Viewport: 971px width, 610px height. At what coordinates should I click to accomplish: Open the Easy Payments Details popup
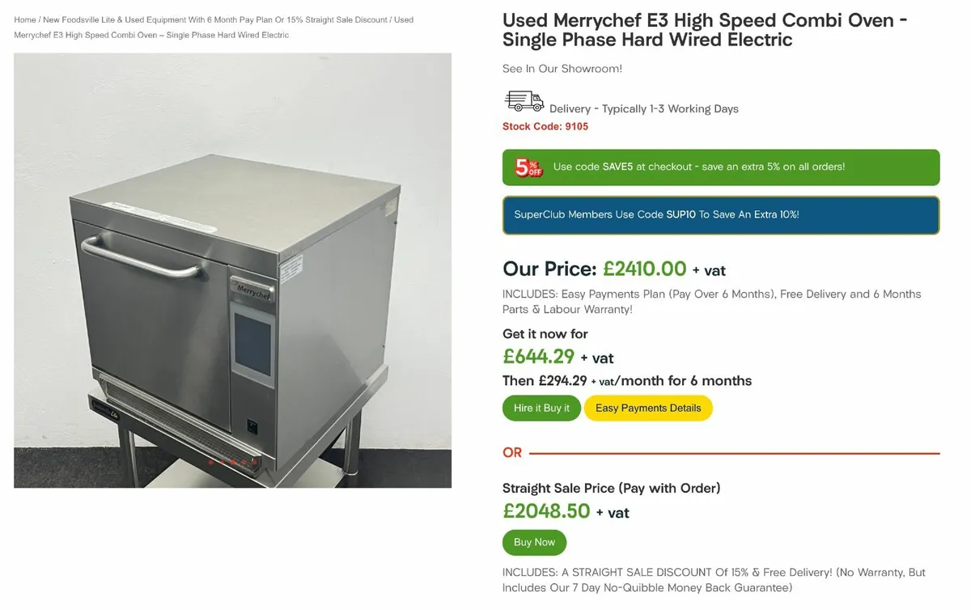coord(648,408)
